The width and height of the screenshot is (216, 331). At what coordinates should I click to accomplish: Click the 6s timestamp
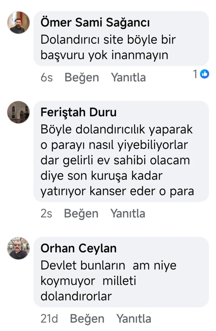(47, 77)
